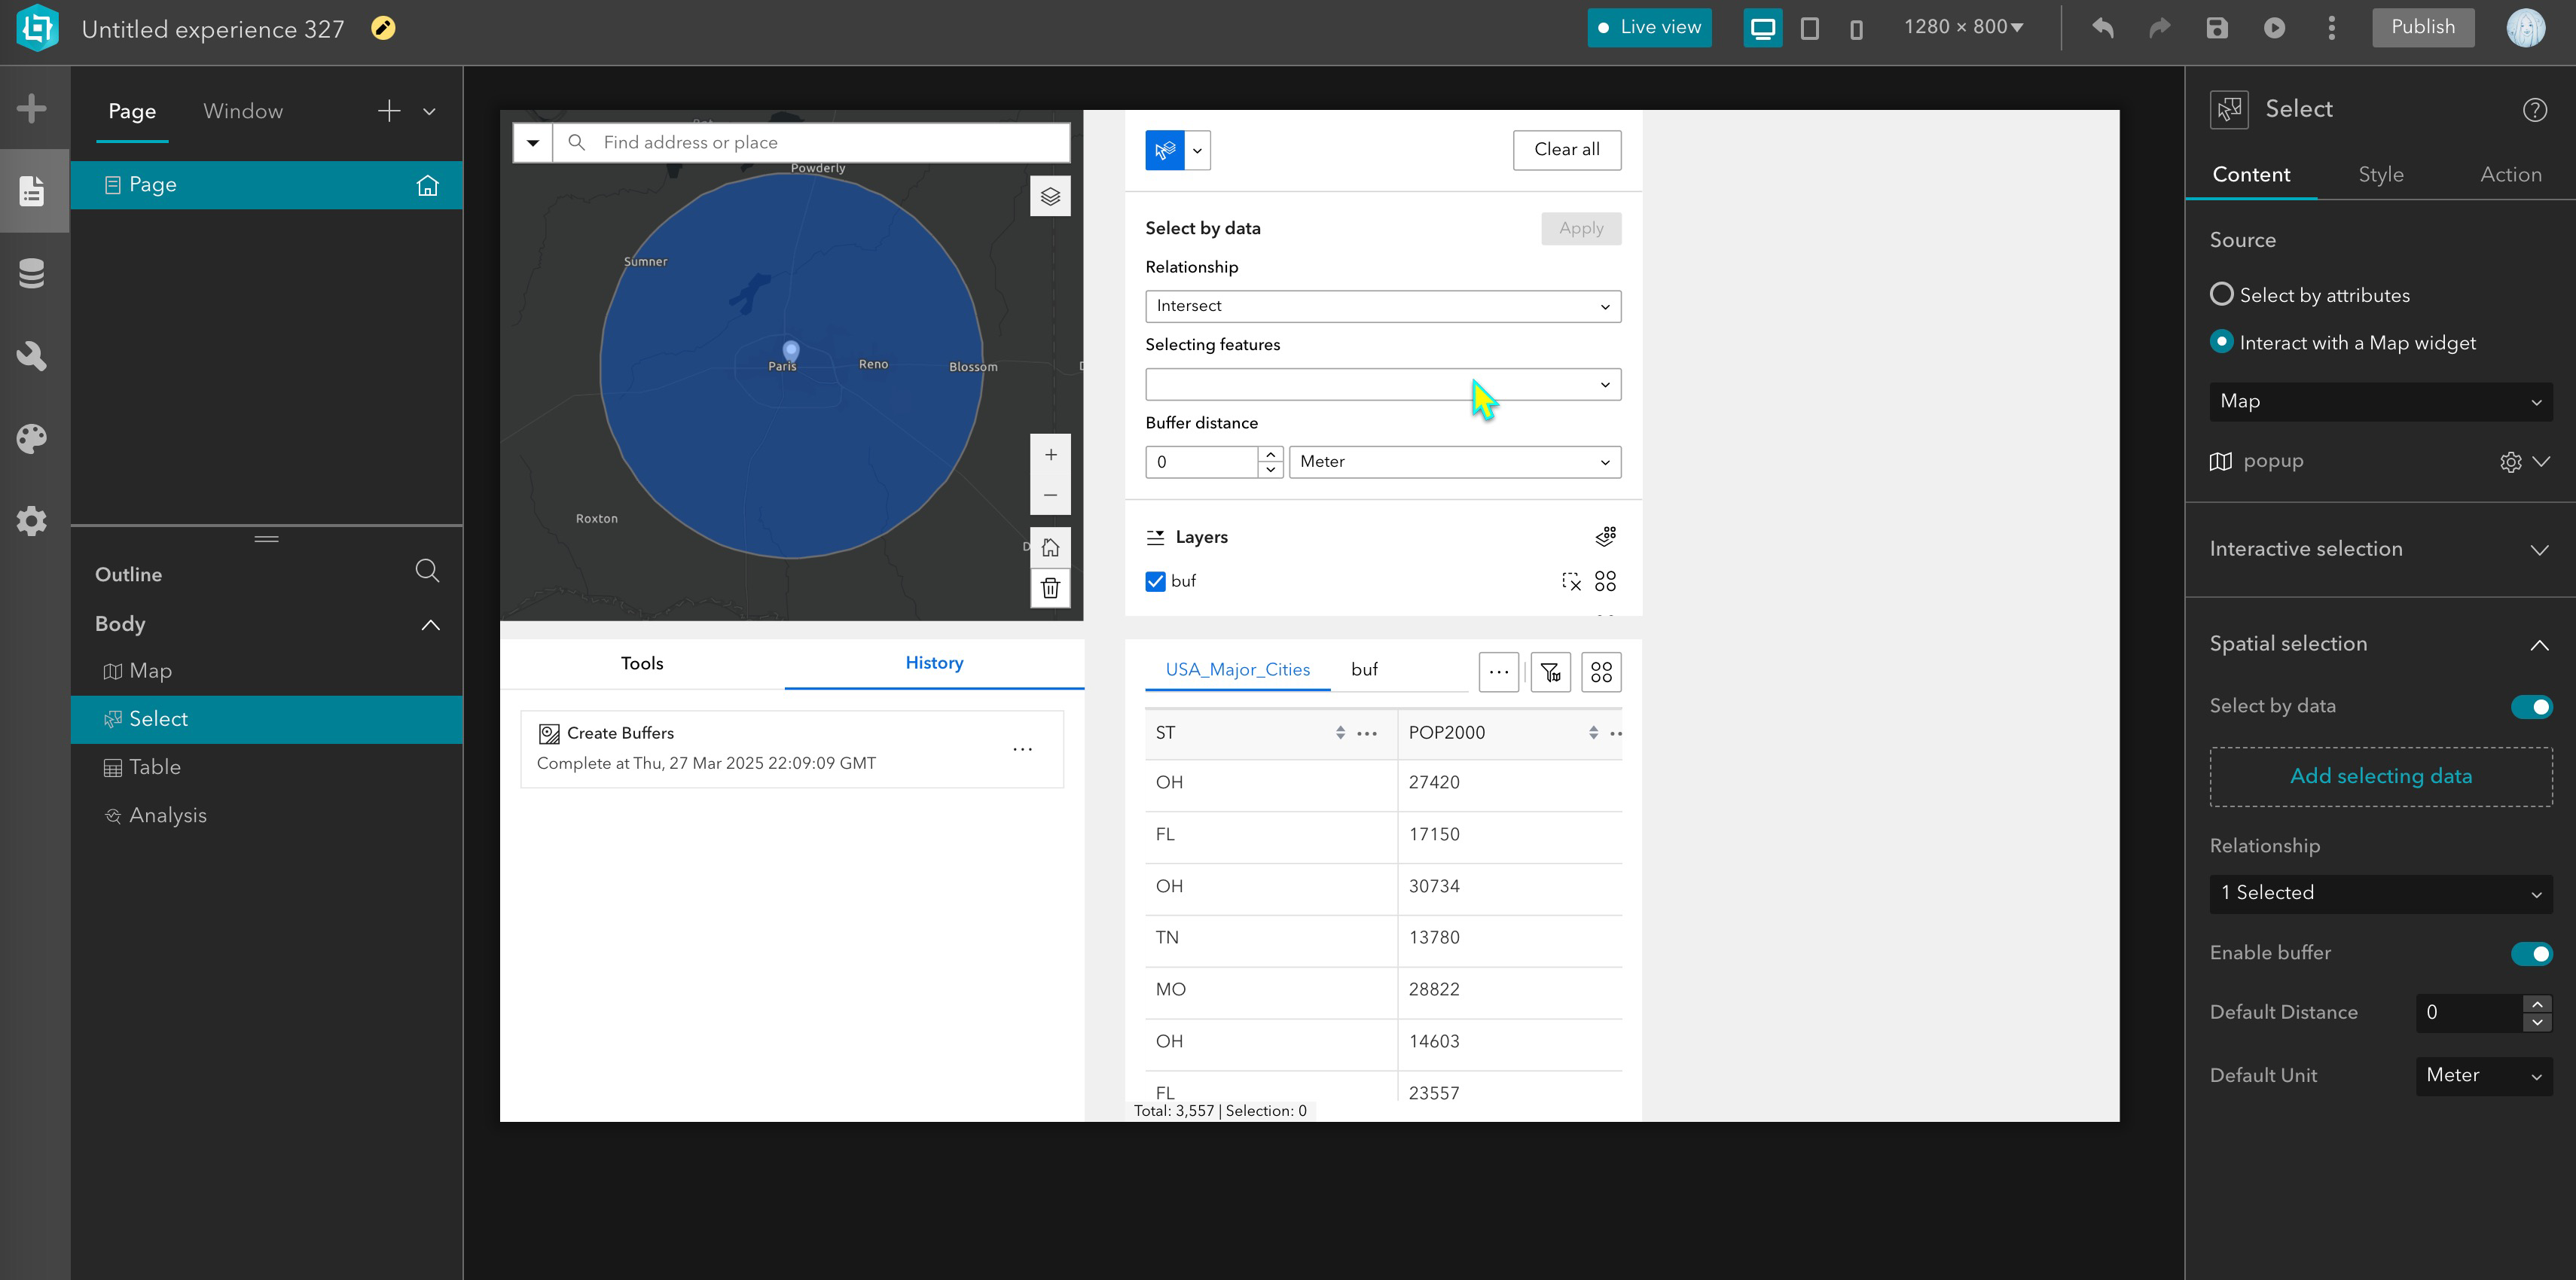Viewport: 2576px width, 1280px height.
Task: Click Add selecting data button
Action: point(2380,776)
